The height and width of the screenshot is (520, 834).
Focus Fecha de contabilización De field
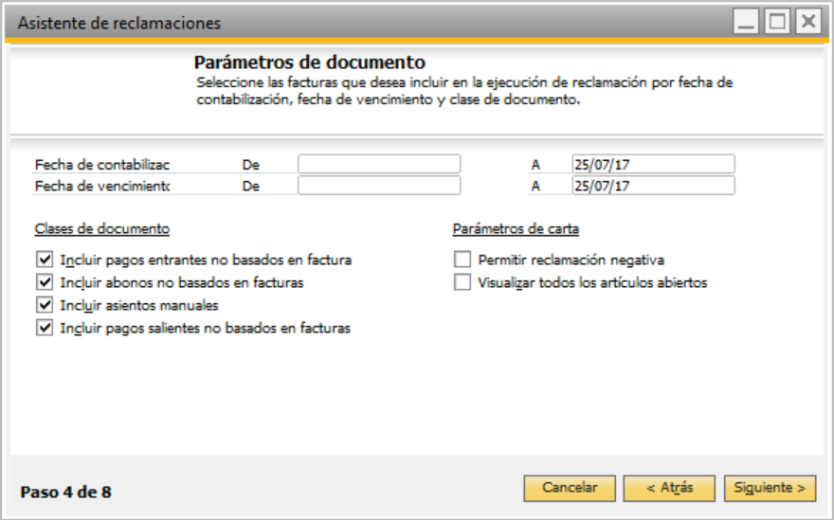[x=379, y=164]
